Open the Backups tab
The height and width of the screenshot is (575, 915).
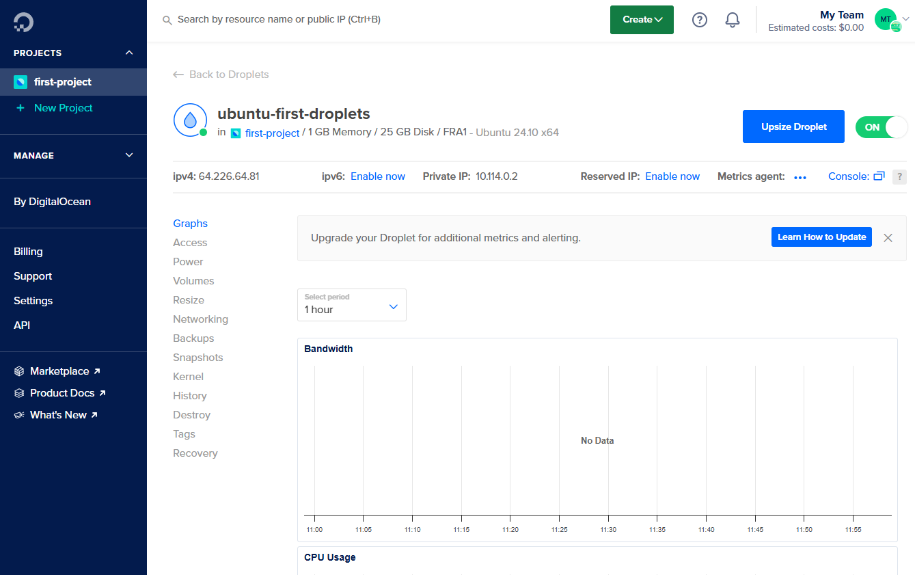[x=193, y=338]
